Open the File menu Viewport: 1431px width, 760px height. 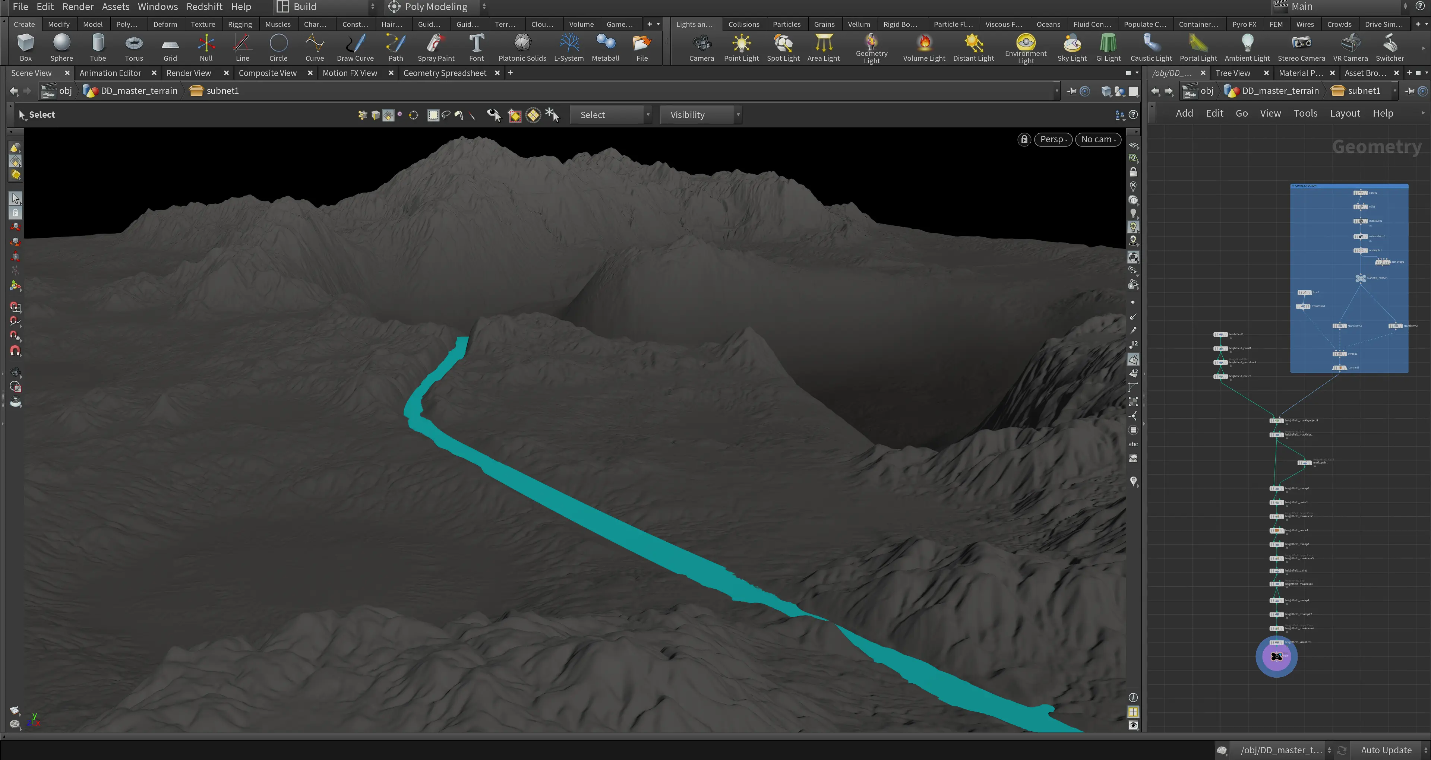tap(20, 7)
